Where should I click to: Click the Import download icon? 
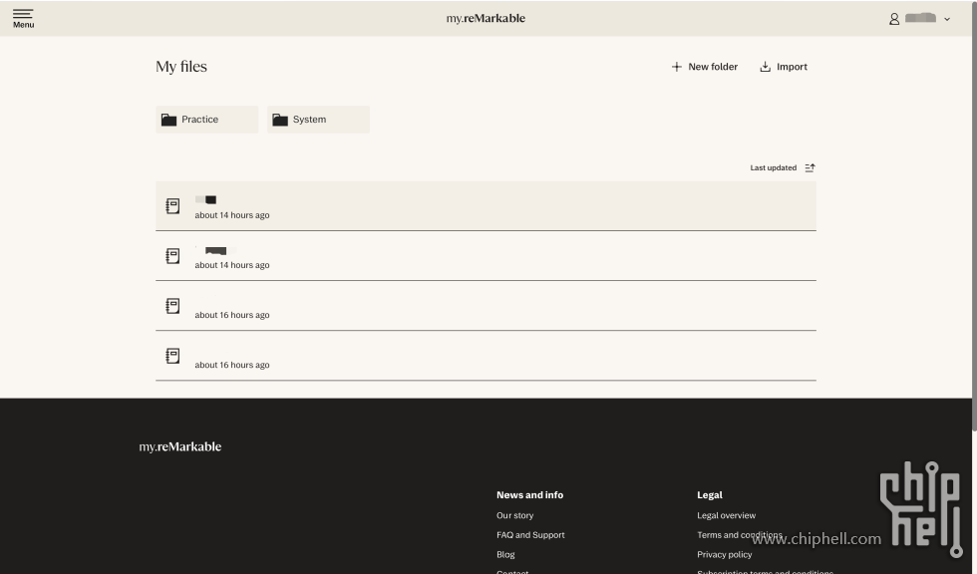pyautogui.click(x=766, y=67)
